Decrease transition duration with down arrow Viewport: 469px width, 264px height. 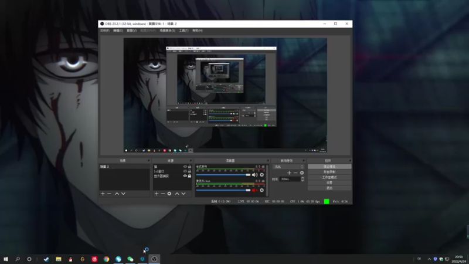click(x=303, y=180)
